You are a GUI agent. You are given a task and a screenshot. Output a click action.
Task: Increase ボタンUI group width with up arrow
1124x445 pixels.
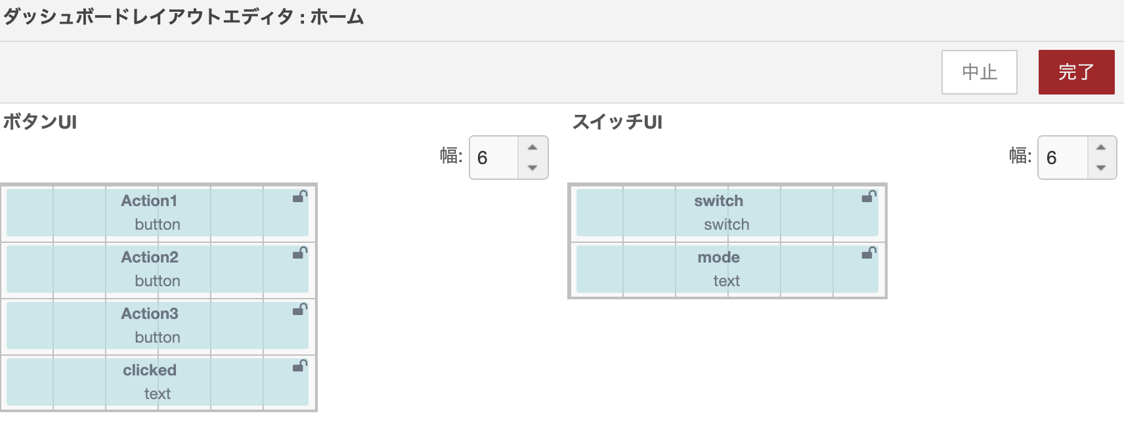point(532,147)
